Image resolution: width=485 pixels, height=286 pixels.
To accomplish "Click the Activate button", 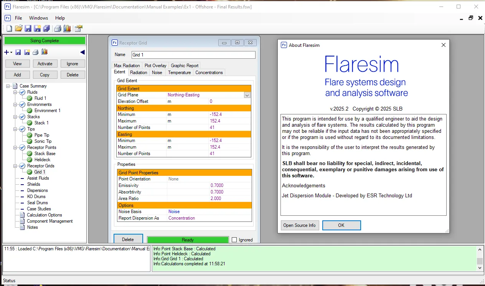I will click(45, 64).
